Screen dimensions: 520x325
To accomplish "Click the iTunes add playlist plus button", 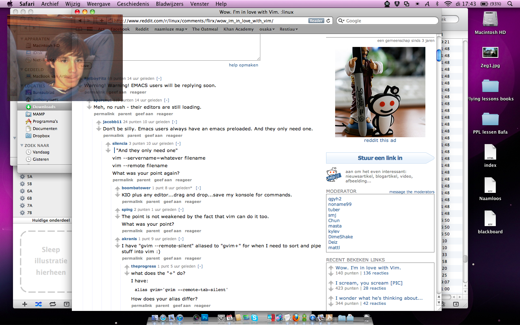I will point(25,304).
